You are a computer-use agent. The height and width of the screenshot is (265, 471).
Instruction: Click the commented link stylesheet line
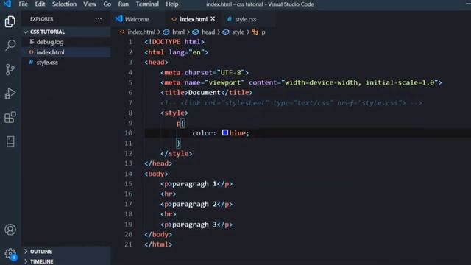click(x=291, y=103)
